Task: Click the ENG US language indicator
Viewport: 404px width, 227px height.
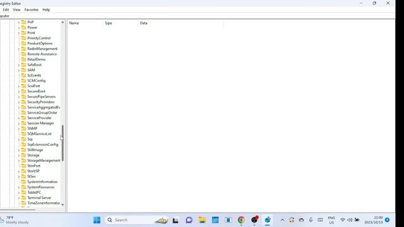Action: 331,220
